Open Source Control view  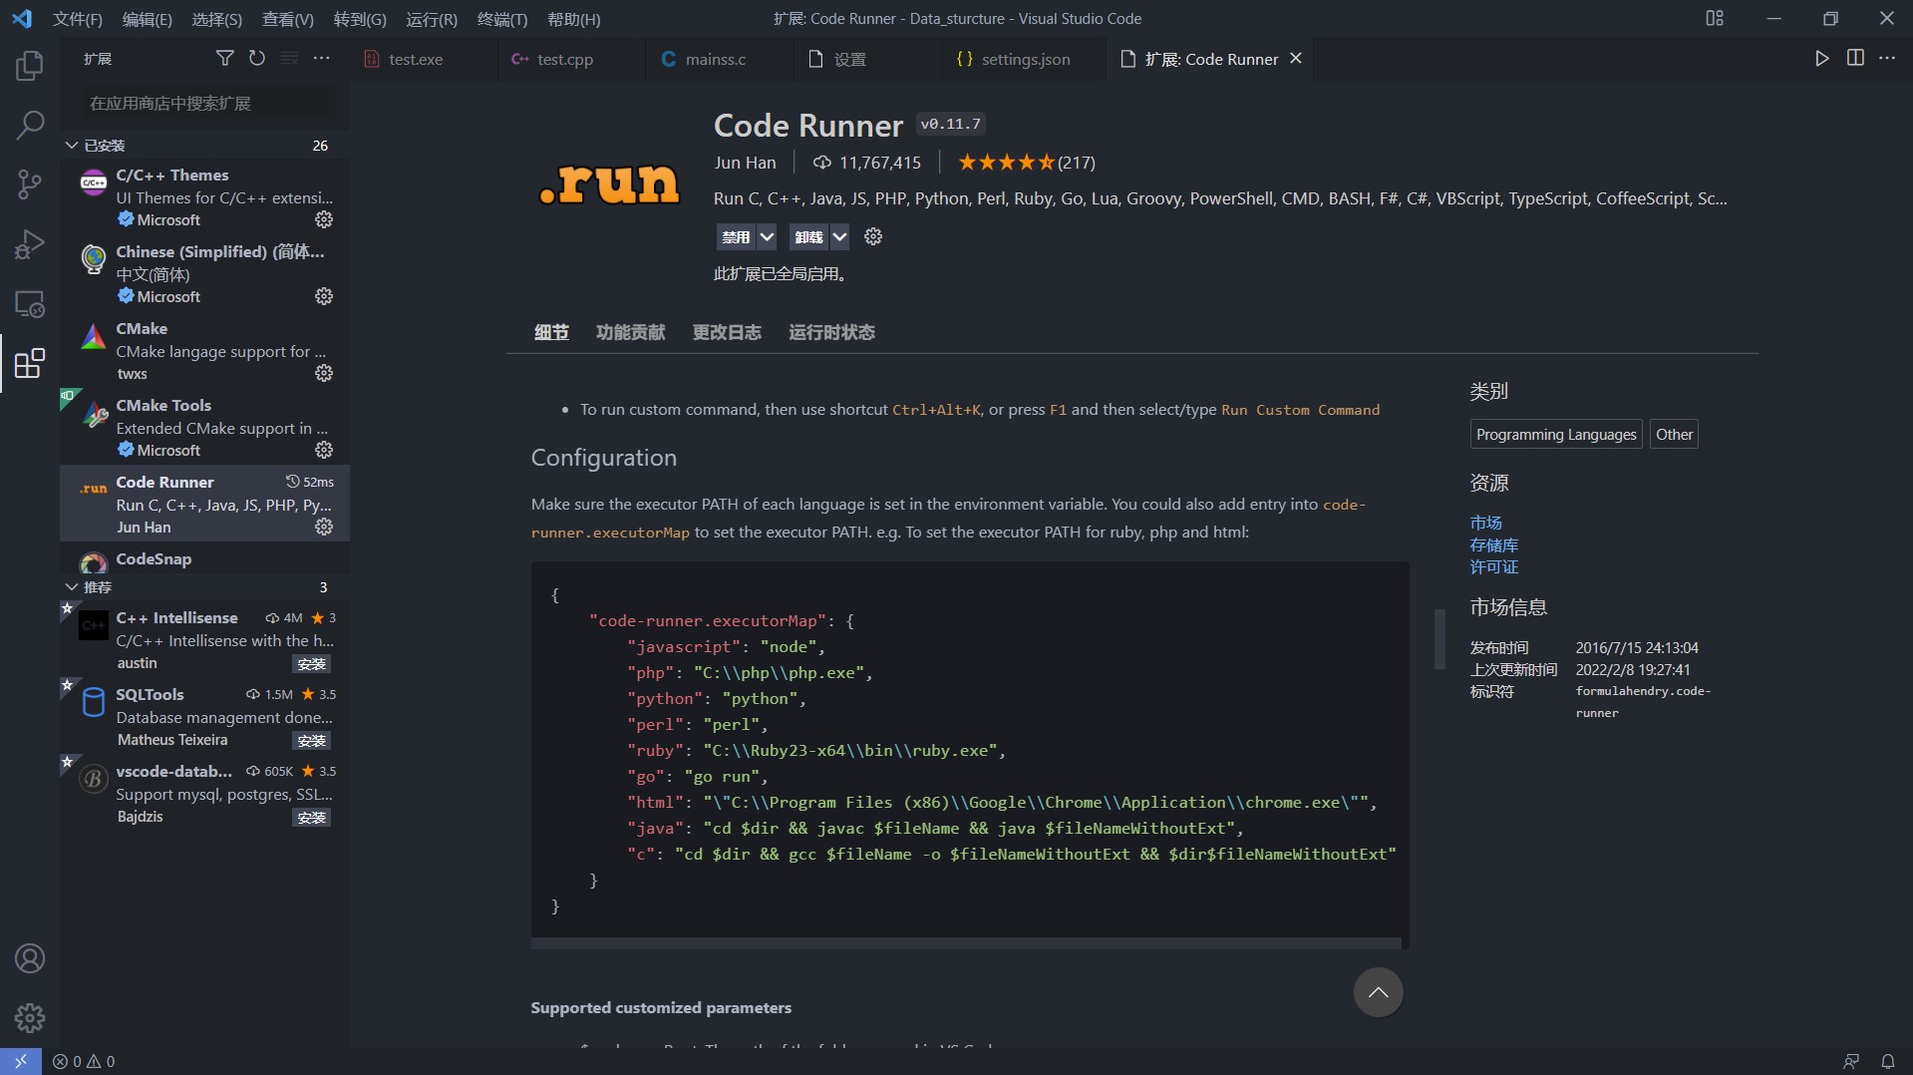tap(30, 184)
